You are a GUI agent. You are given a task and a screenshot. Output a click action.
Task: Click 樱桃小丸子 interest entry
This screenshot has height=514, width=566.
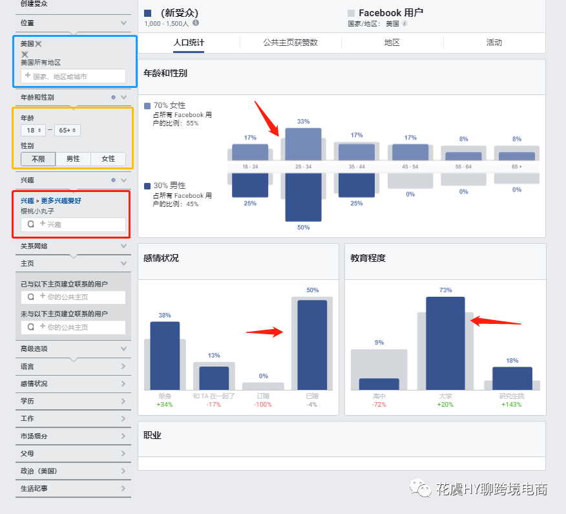click(37, 211)
